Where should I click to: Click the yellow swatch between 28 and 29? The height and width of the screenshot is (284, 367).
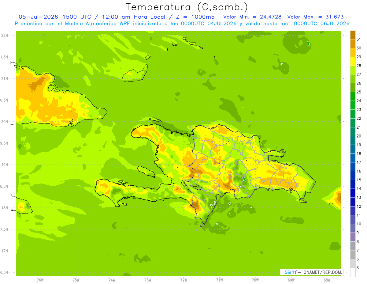(353, 61)
